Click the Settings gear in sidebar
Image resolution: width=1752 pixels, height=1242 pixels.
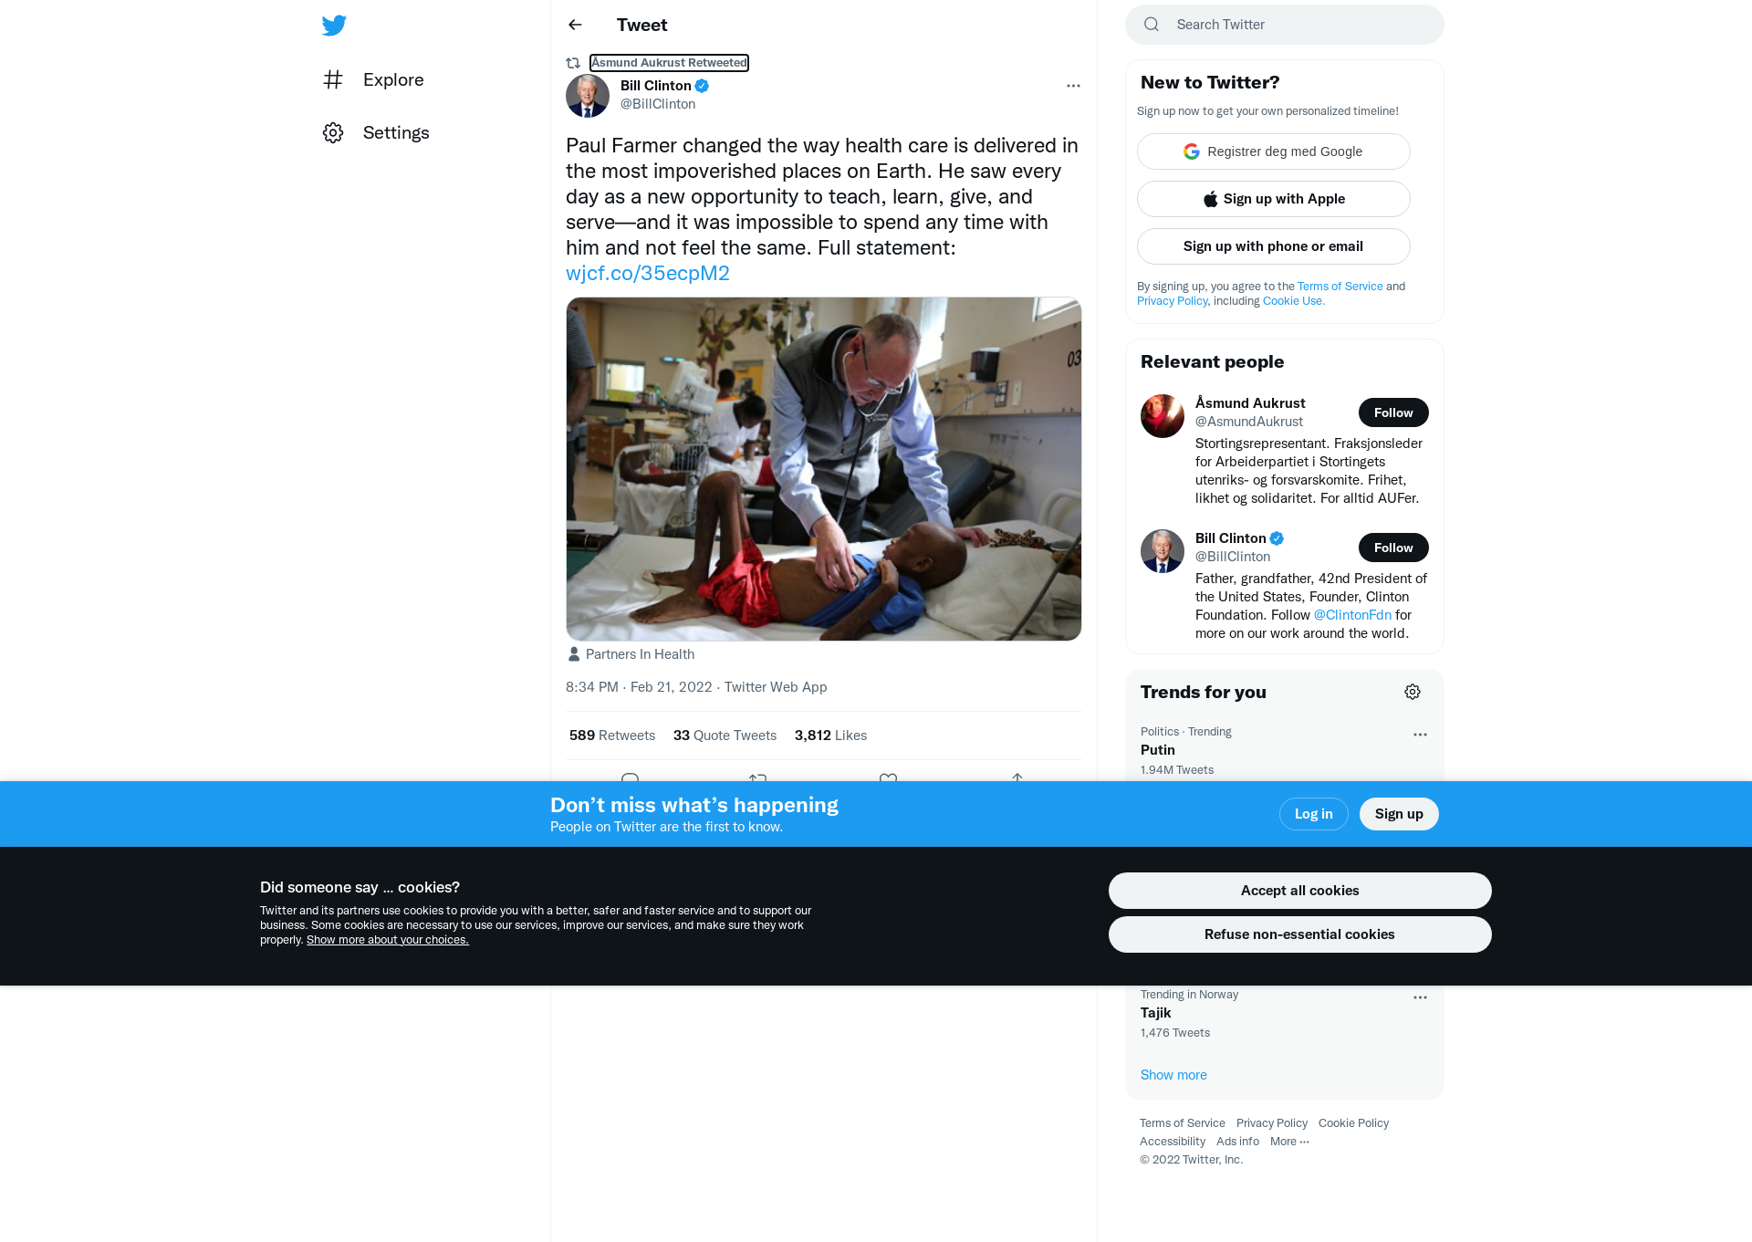(x=333, y=132)
